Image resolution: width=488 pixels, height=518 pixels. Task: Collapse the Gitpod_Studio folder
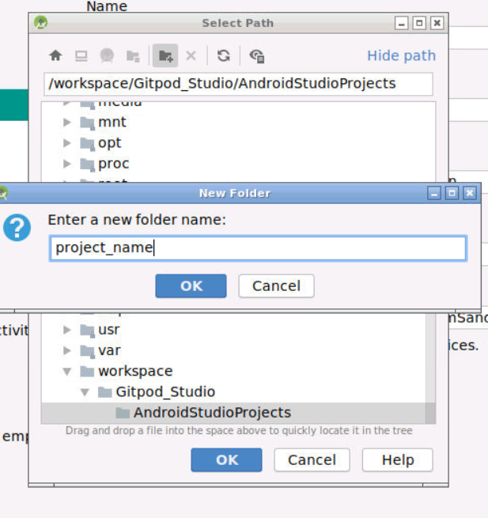point(85,392)
